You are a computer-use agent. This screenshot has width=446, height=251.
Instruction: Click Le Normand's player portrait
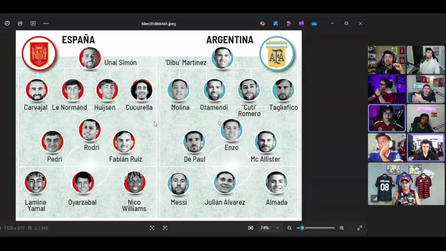73,90
